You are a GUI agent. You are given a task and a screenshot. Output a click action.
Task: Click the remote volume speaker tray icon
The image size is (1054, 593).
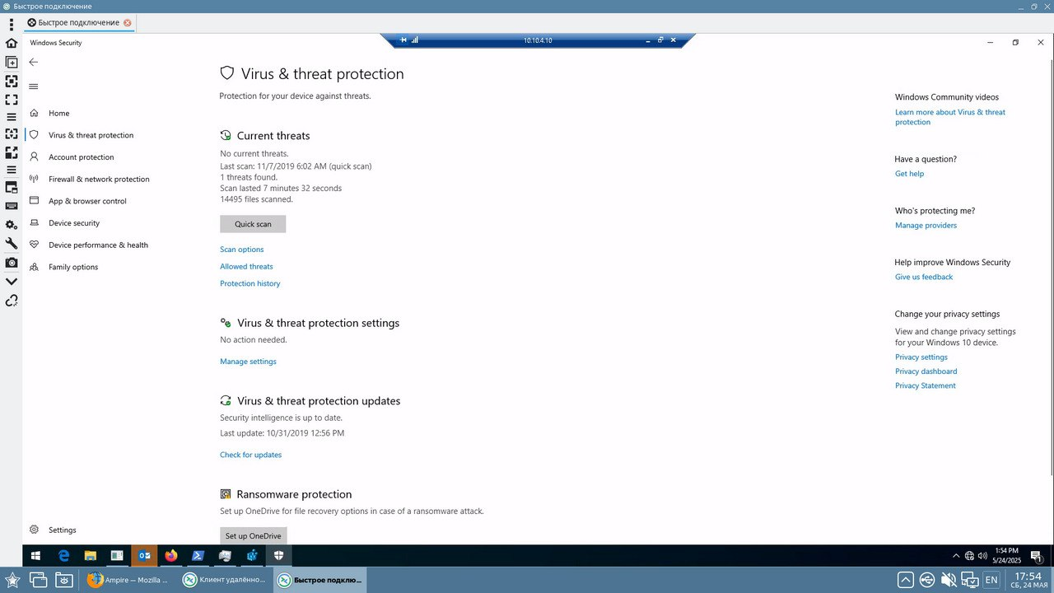[x=981, y=556]
